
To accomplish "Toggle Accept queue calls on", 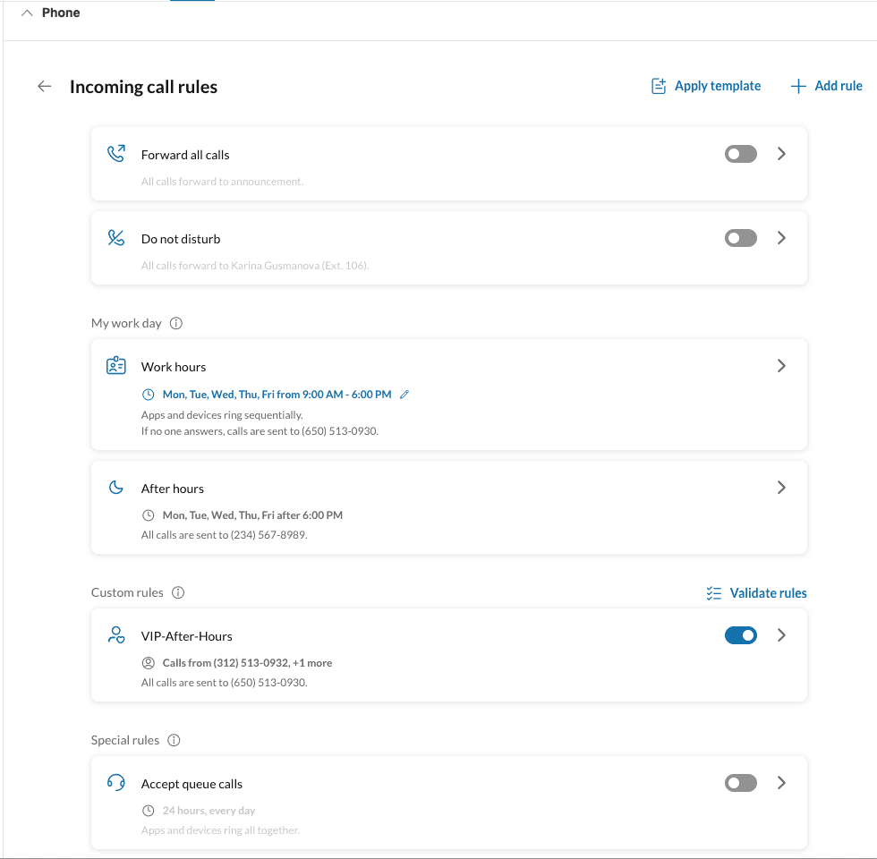I will pos(740,783).
